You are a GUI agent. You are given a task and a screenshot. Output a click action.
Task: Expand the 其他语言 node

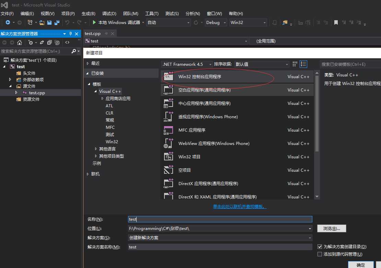(96, 149)
